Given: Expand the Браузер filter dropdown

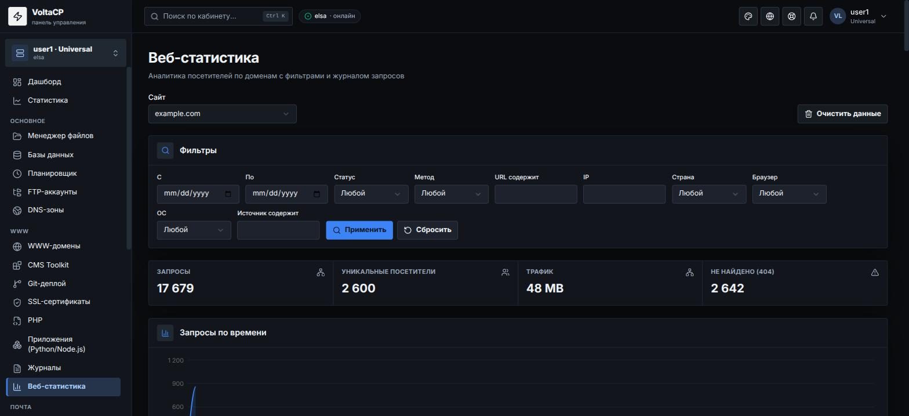Looking at the screenshot, I should click(x=789, y=194).
